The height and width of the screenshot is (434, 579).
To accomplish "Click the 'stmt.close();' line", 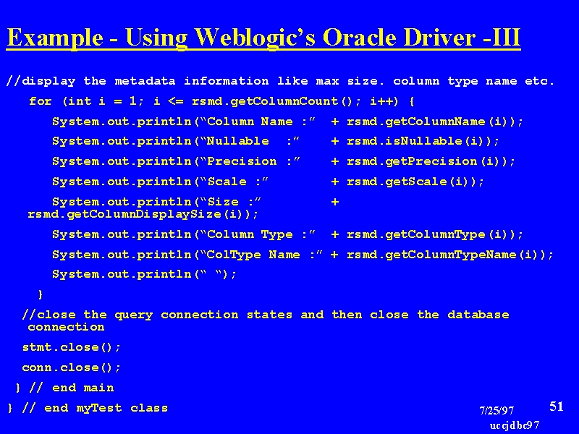I will pos(71,348).
